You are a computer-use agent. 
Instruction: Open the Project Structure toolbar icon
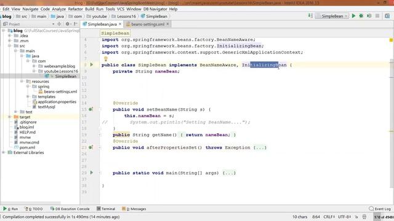(x=387, y=16)
